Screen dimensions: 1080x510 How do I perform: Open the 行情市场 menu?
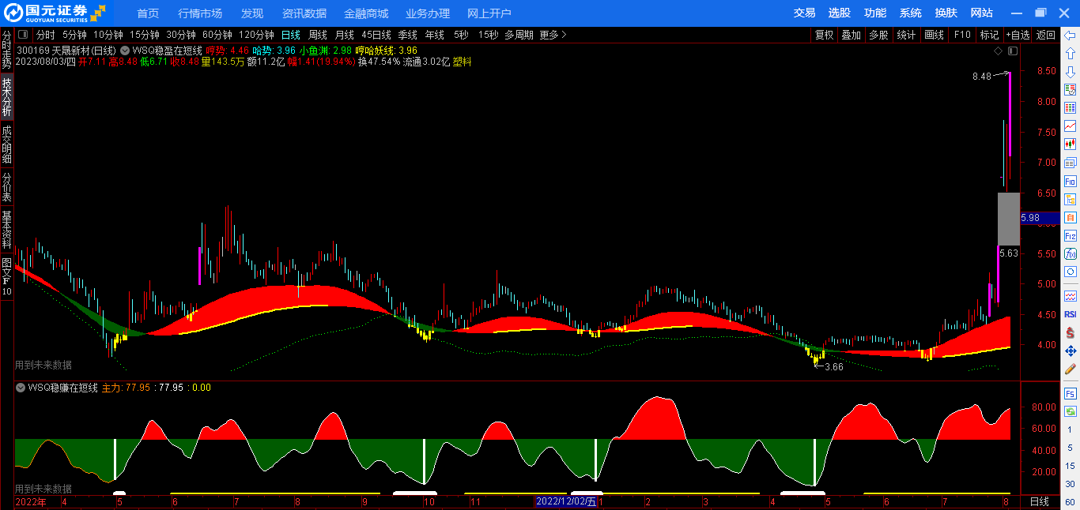tap(200, 13)
